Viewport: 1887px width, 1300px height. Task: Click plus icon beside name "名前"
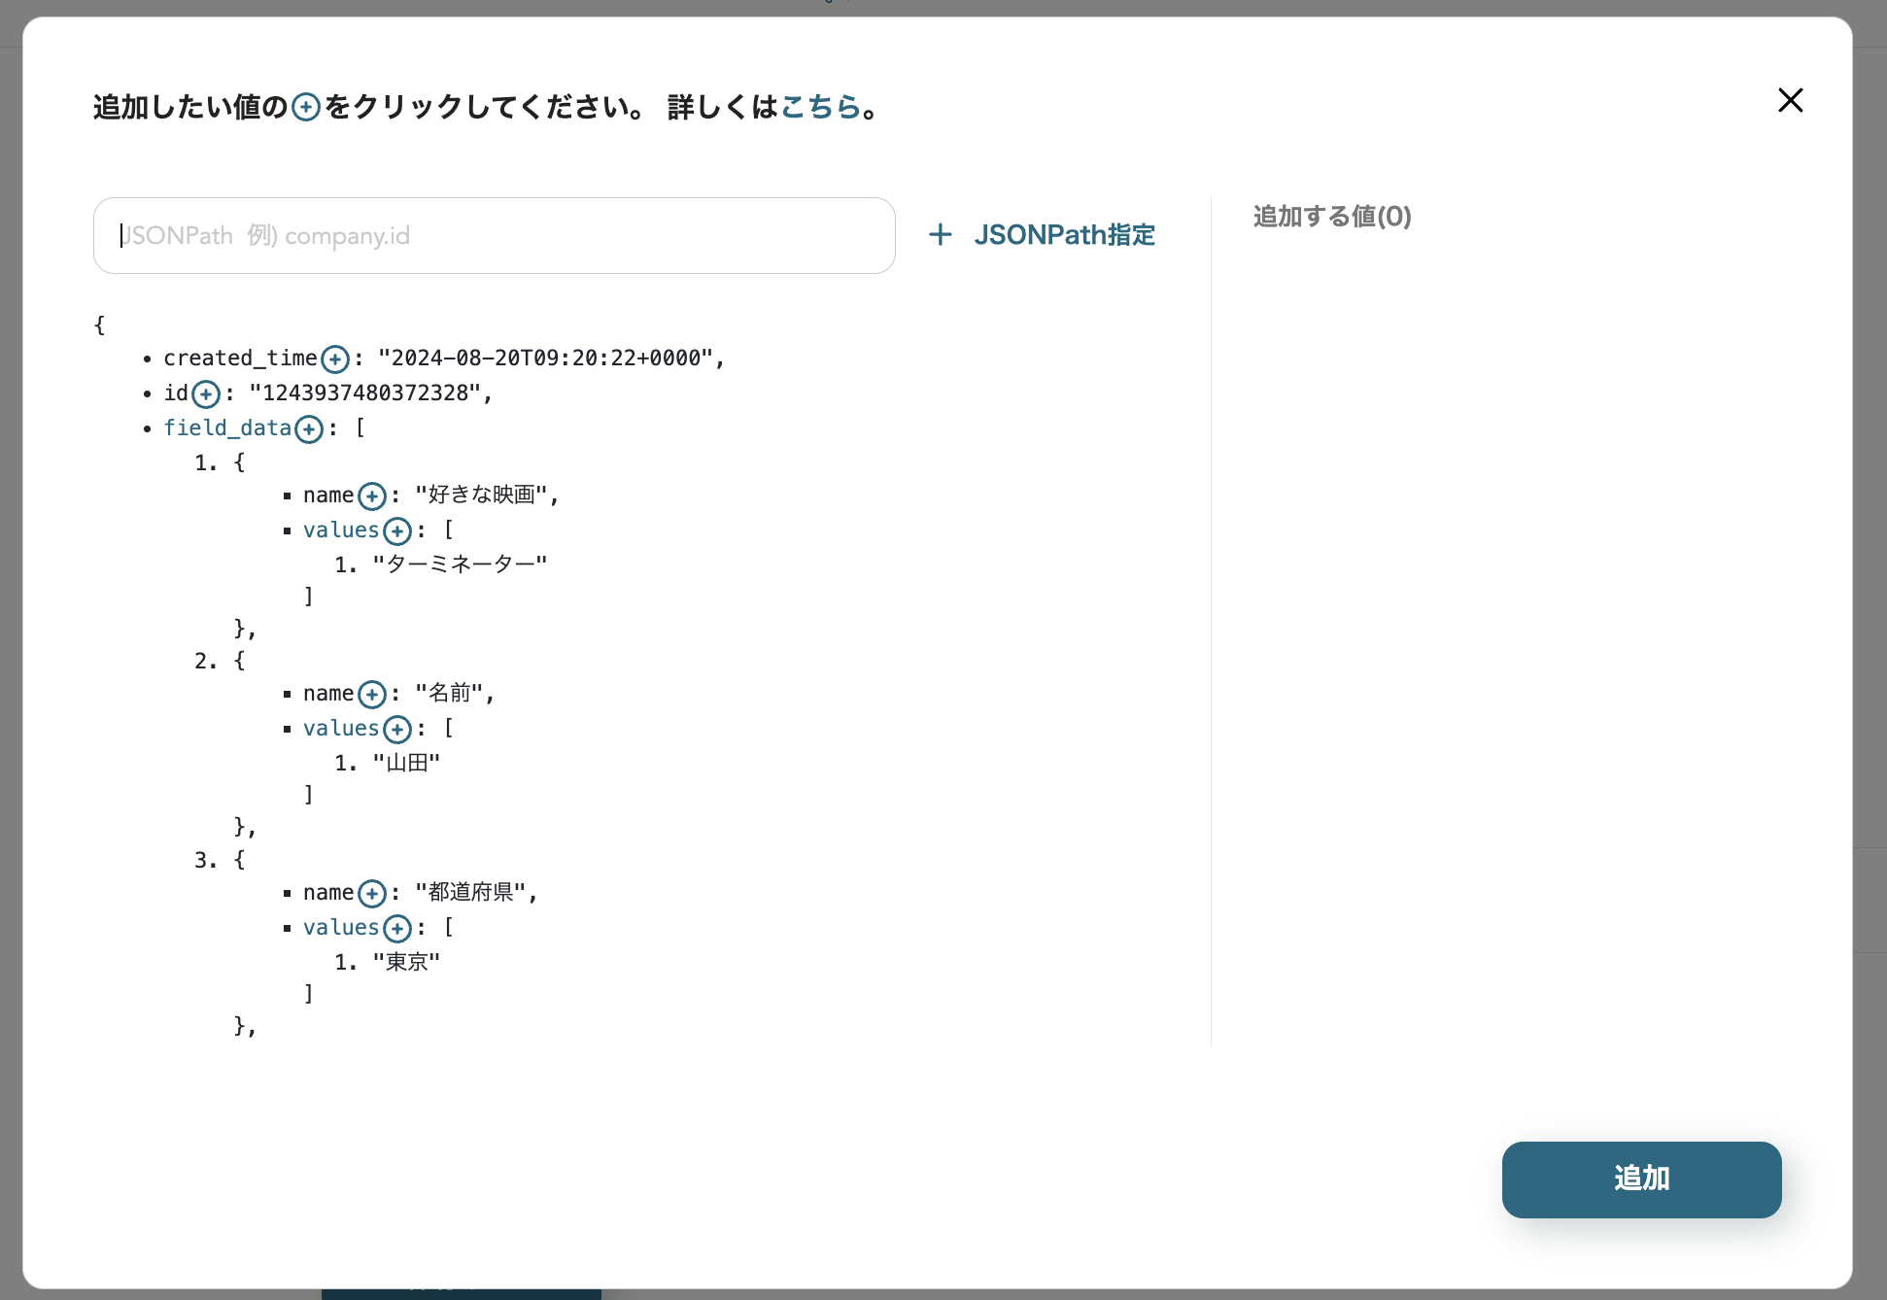pyautogui.click(x=372, y=695)
